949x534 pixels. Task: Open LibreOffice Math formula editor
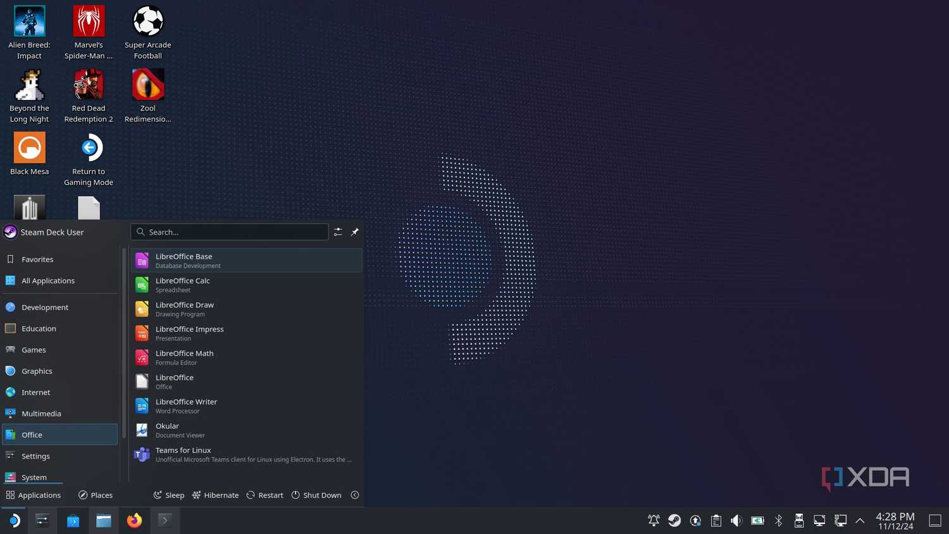click(247, 357)
